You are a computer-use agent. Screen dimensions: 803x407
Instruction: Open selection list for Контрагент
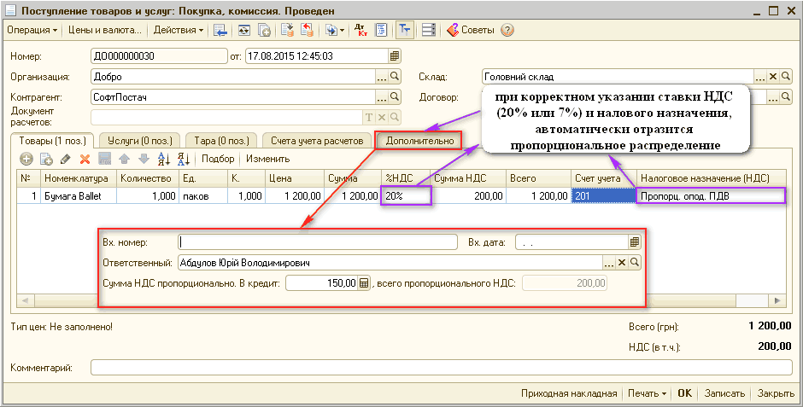click(x=382, y=96)
